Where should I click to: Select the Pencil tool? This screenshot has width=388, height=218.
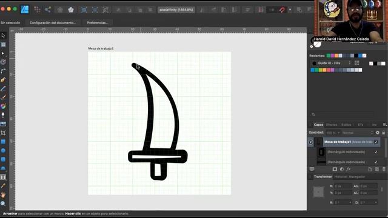3,89
